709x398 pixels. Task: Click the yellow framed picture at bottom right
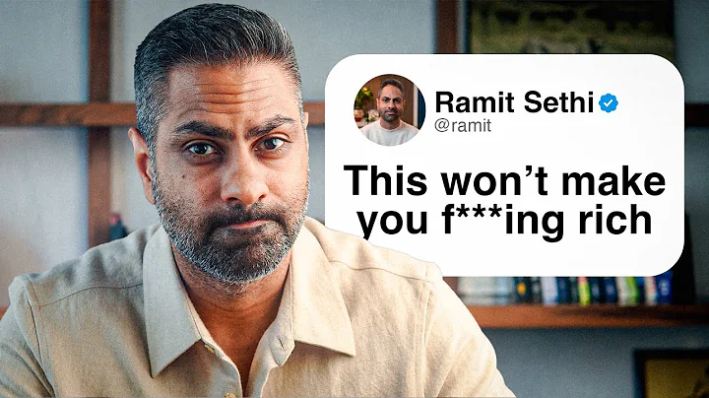672,373
